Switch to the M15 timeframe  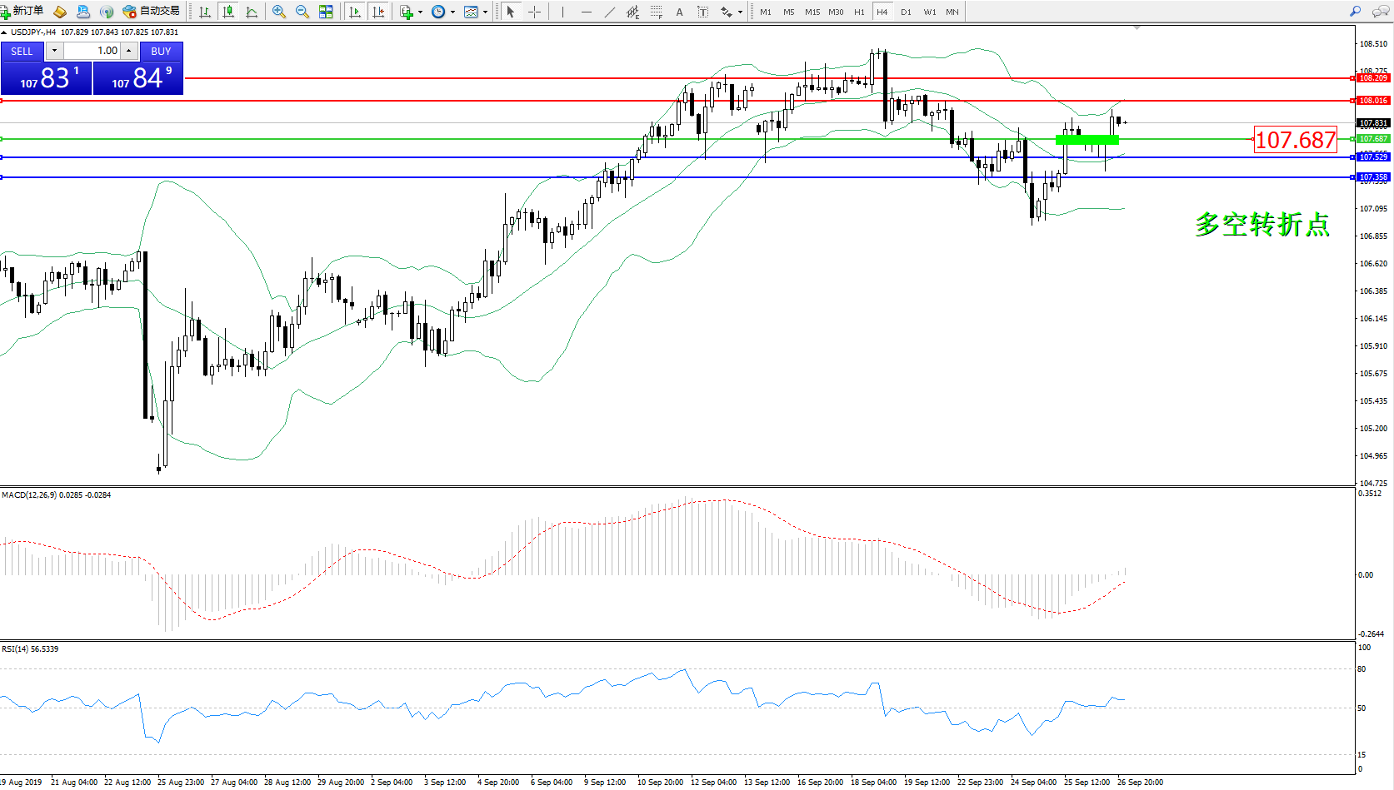pyautogui.click(x=812, y=12)
